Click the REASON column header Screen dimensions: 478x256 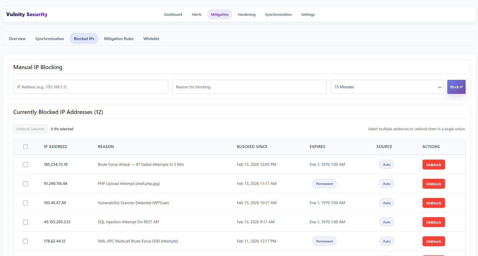106,147
